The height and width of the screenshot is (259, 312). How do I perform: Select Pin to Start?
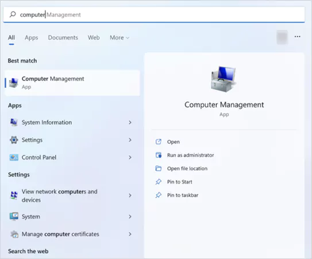click(x=179, y=182)
